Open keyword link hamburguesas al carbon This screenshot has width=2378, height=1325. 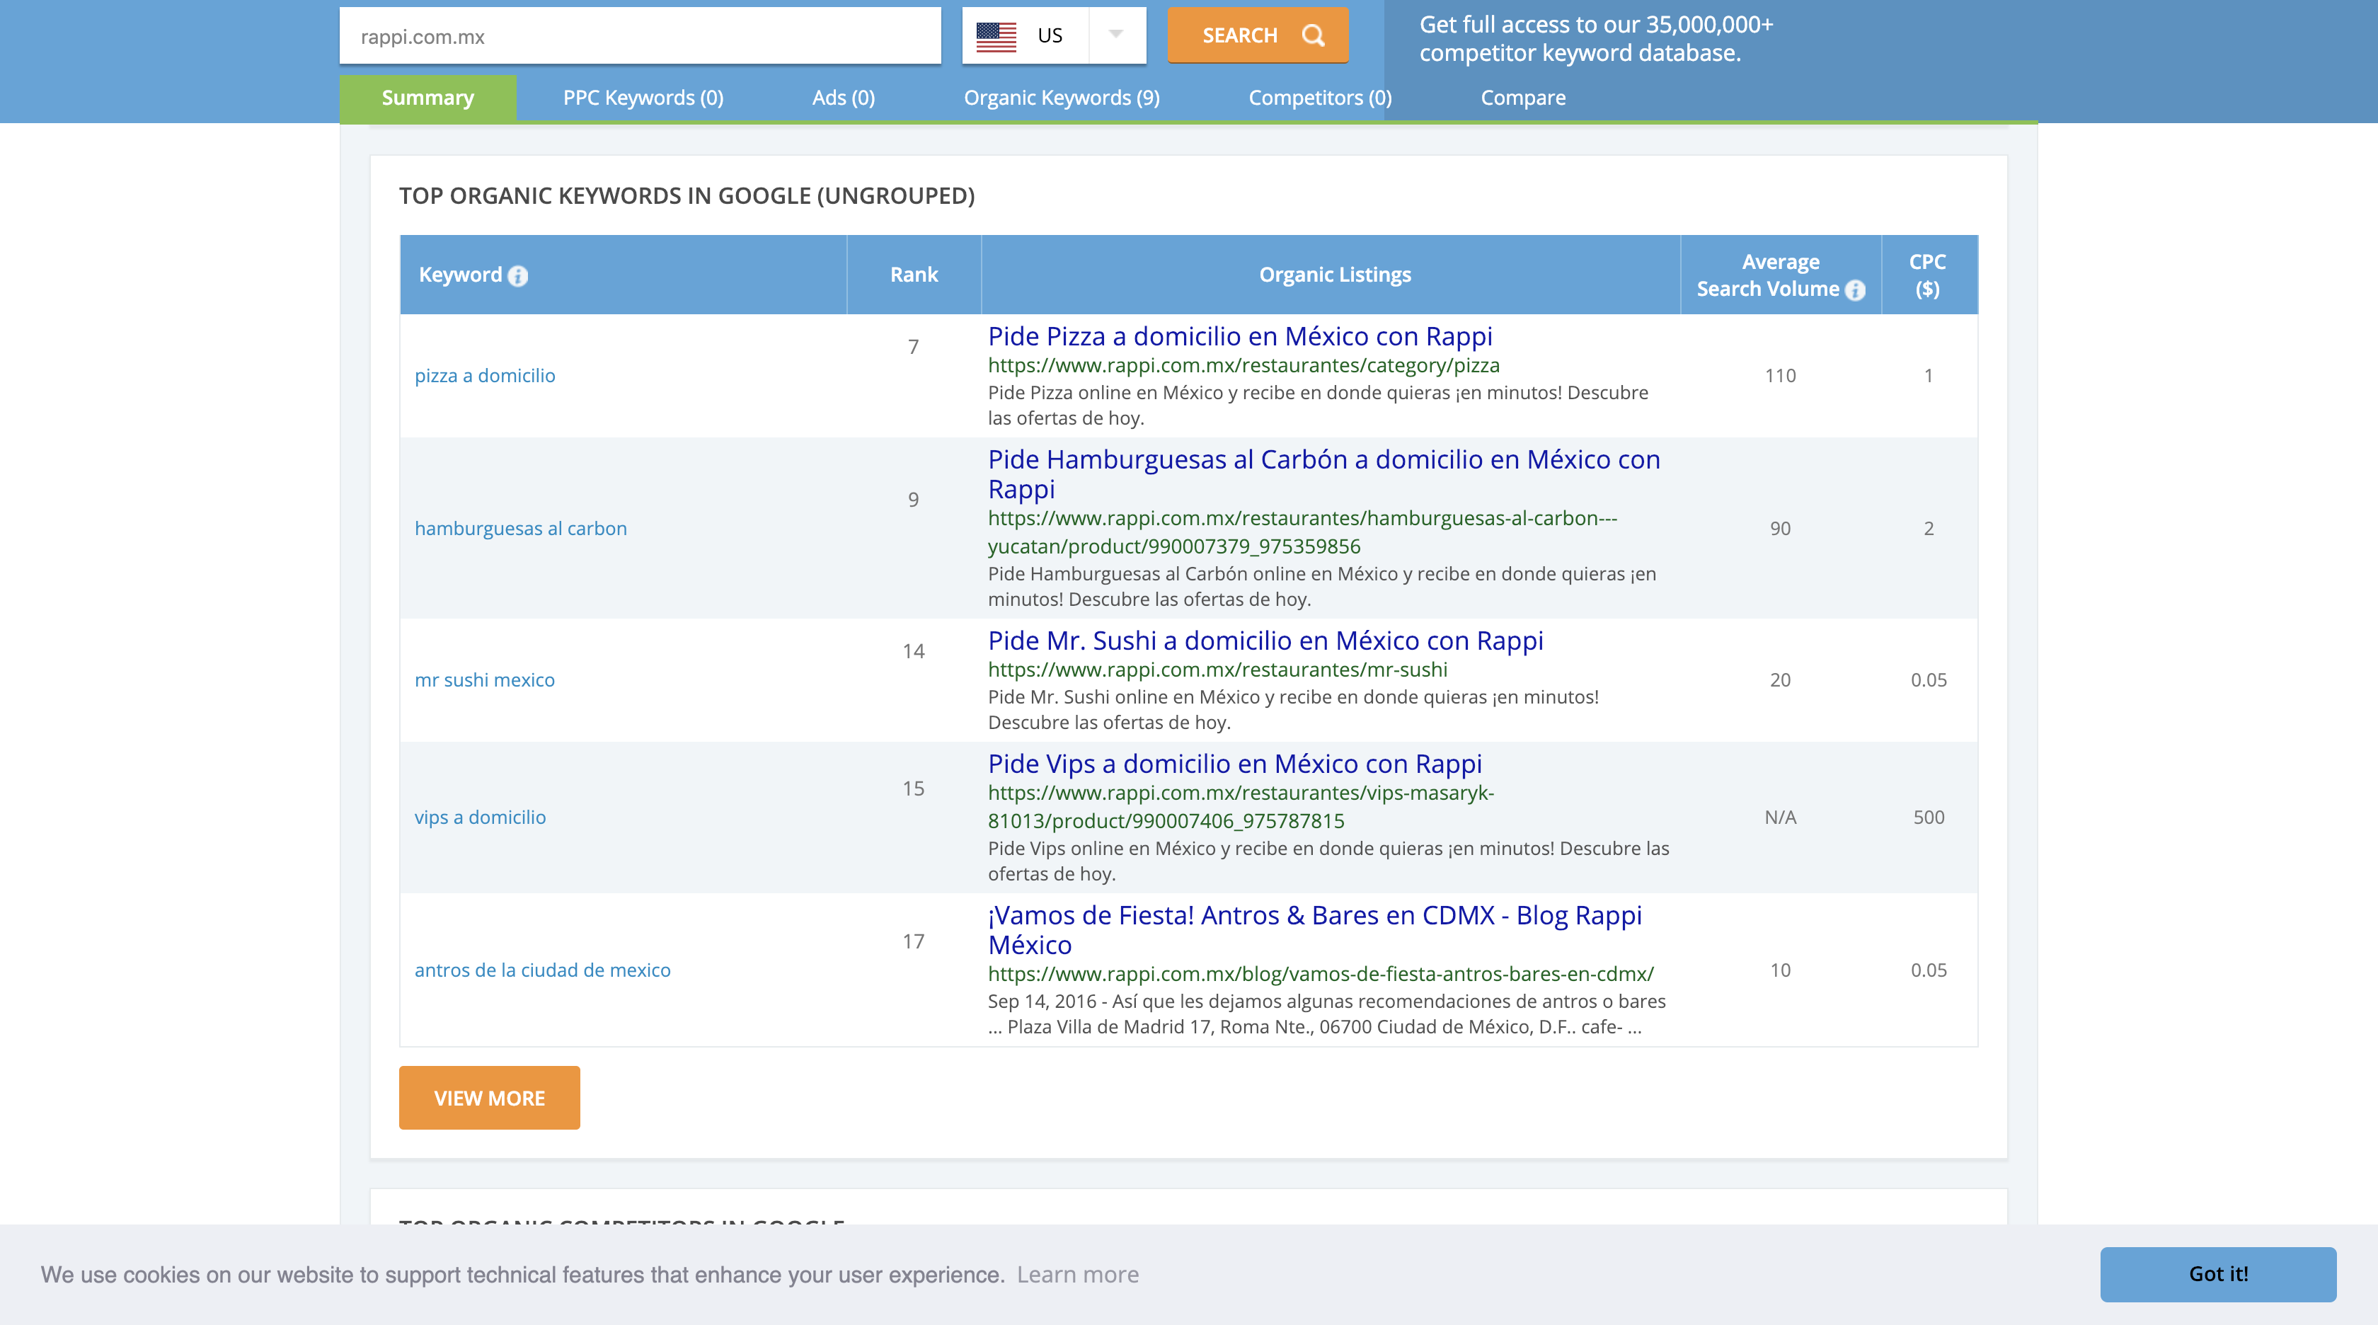coord(521,529)
